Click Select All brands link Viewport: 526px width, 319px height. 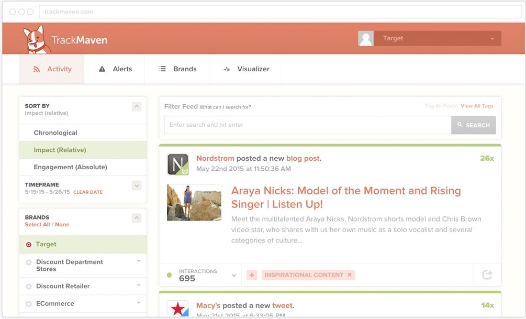pyautogui.click(x=37, y=224)
